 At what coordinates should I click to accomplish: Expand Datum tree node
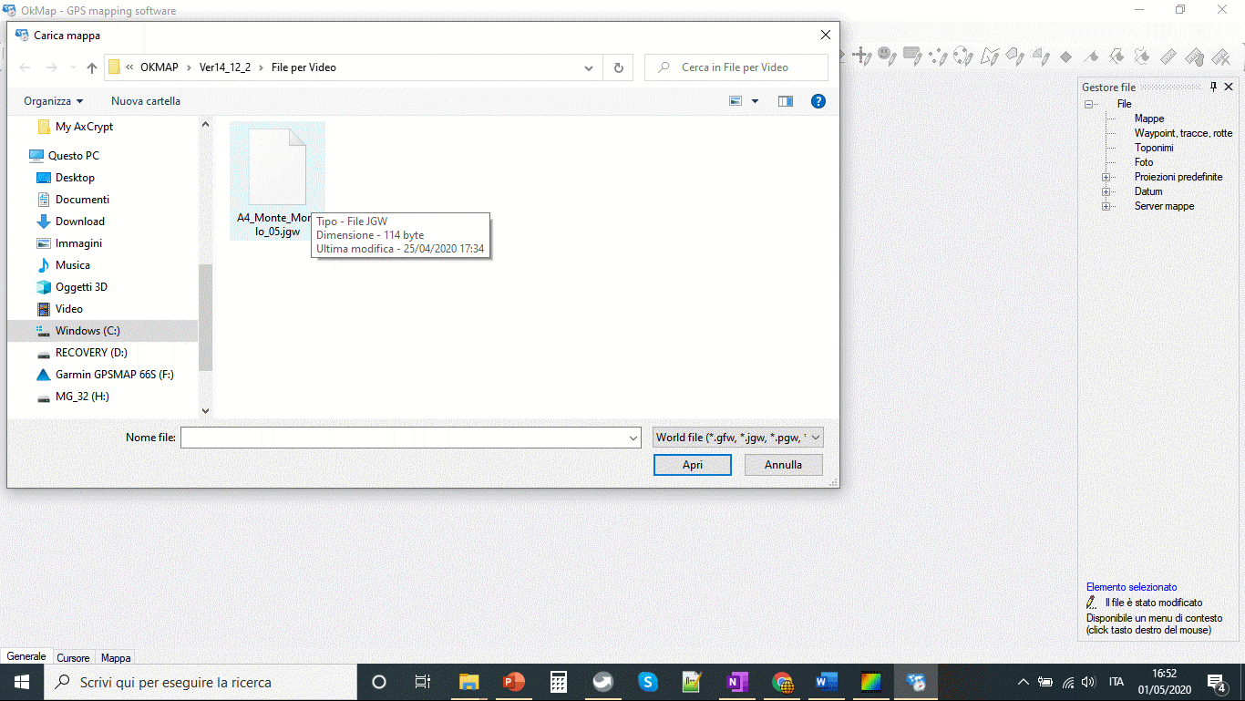click(x=1106, y=191)
